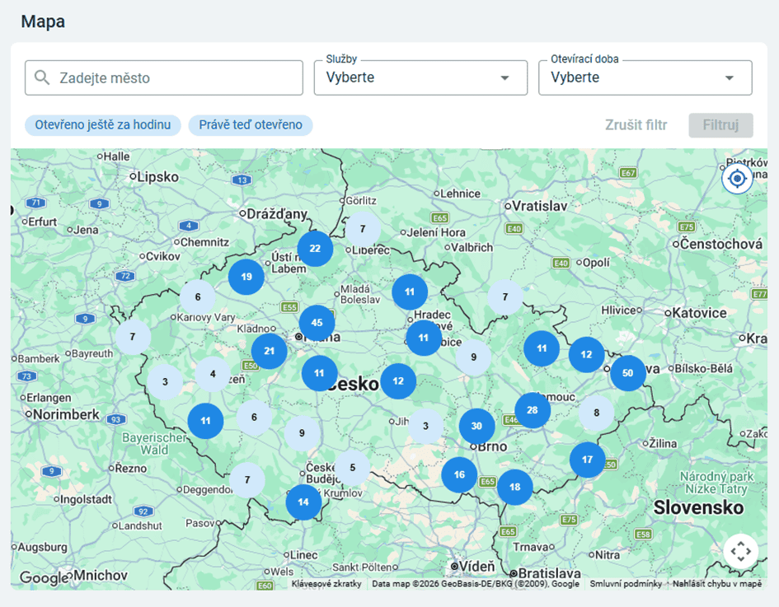Click the Bratislava city label
The height and width of the screenshot is (607, 779).
(549, 574)
